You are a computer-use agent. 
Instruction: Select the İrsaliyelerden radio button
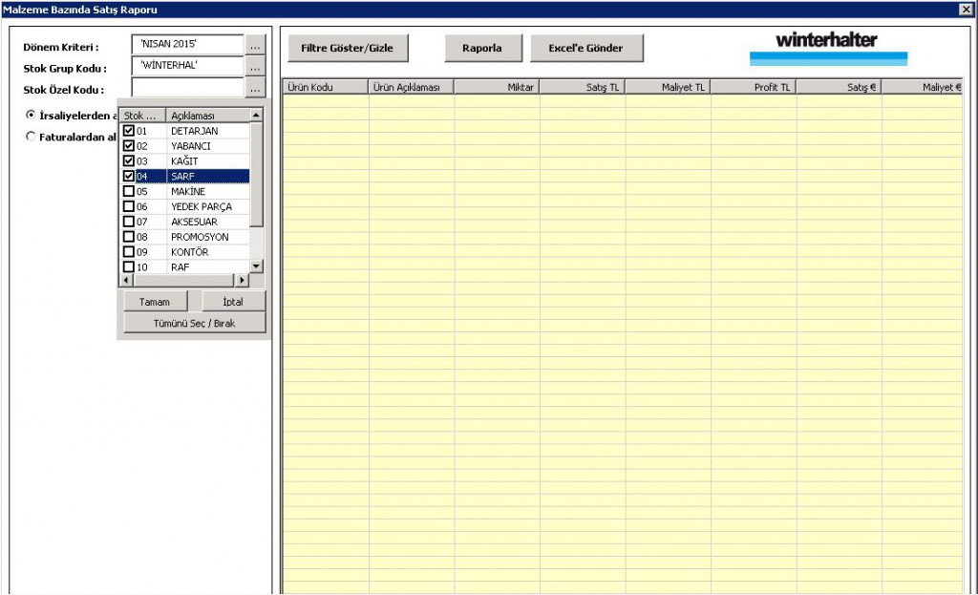point(31,115)
